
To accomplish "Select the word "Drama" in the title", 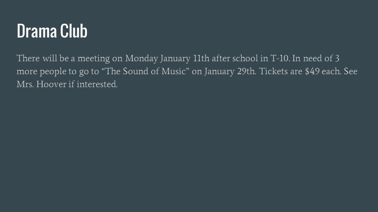I will (37, 31).
